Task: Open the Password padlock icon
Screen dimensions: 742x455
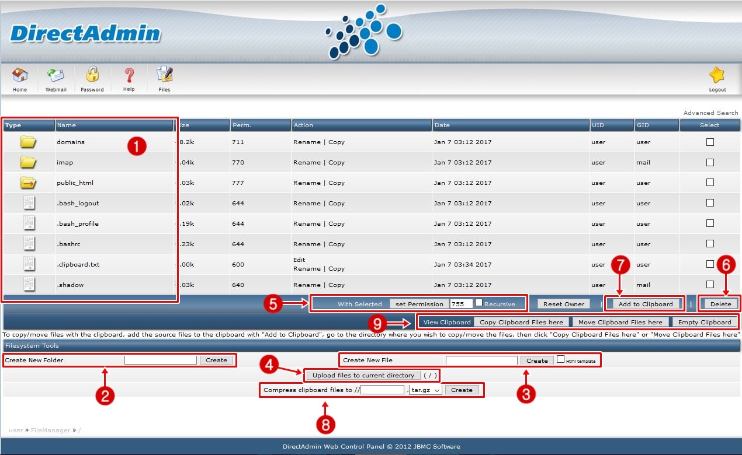Action: click(x=92, y=75)
